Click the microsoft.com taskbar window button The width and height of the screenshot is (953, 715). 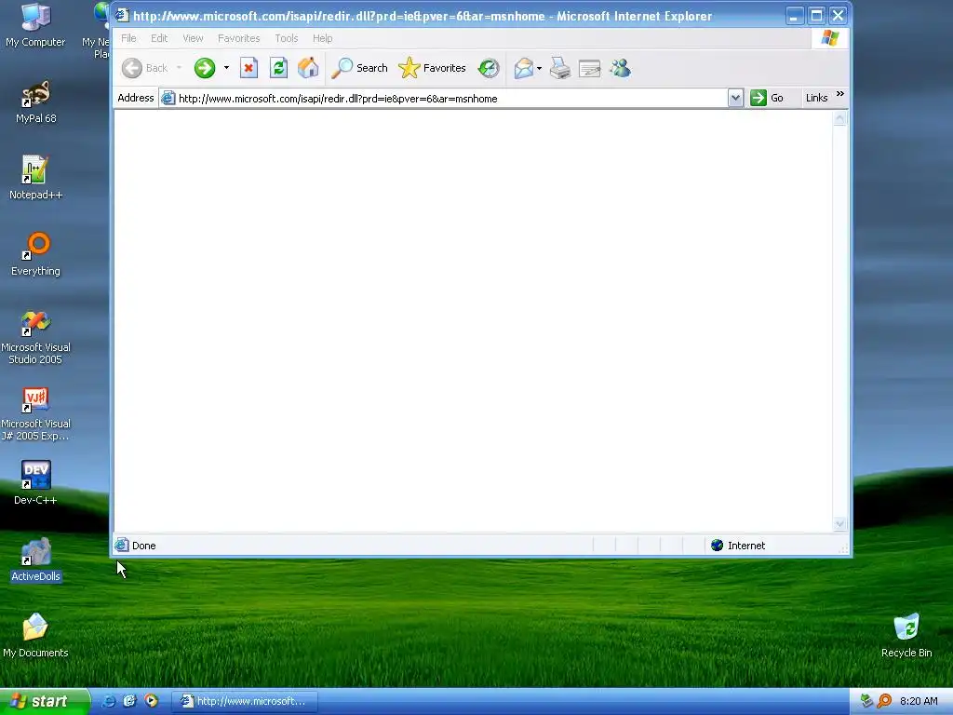click(x=244, y=701)
